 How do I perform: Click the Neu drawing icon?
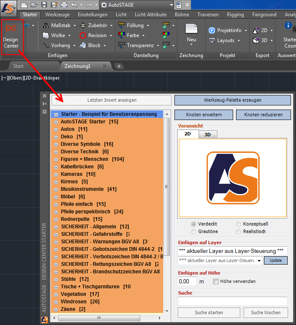[191, 30]
